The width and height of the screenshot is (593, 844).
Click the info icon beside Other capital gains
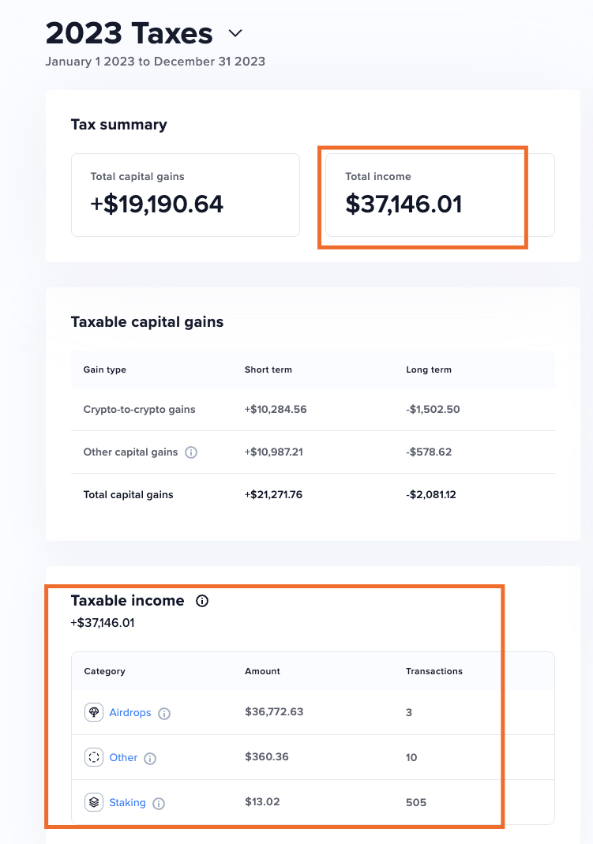pyautogui.click(x=190, y=452)
